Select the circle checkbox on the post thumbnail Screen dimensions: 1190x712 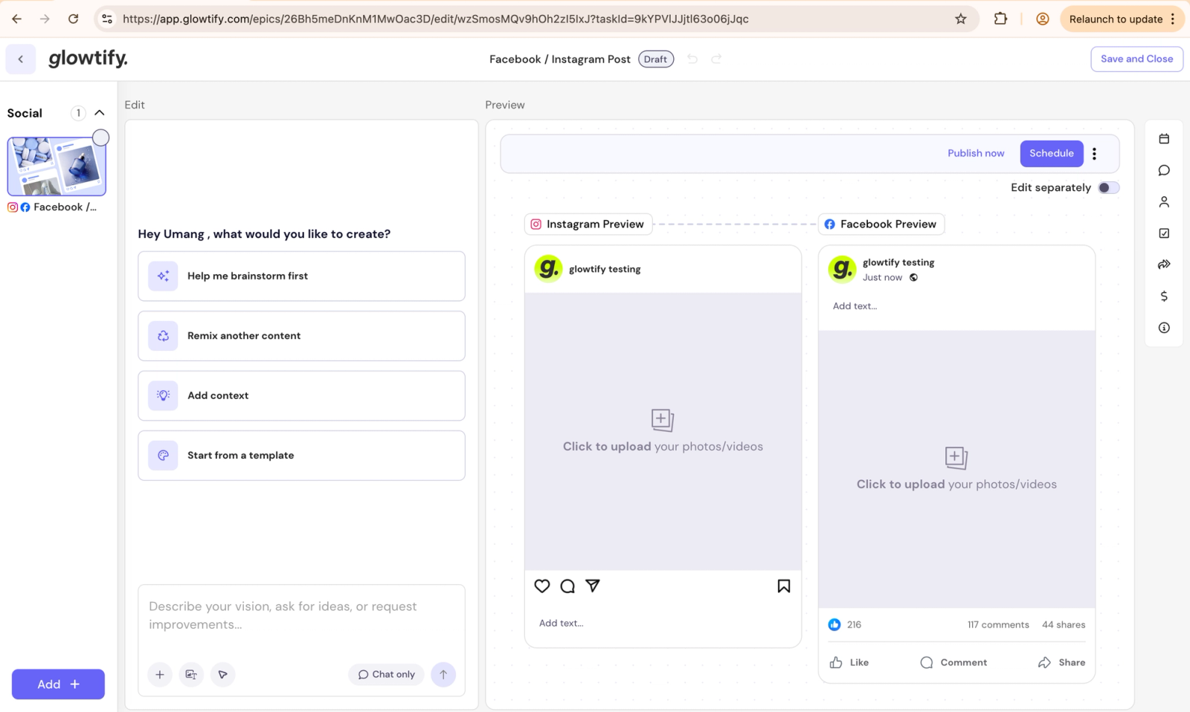click(101, 137)
